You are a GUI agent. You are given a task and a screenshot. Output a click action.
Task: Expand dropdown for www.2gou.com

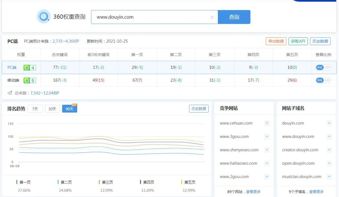point(267,177)
